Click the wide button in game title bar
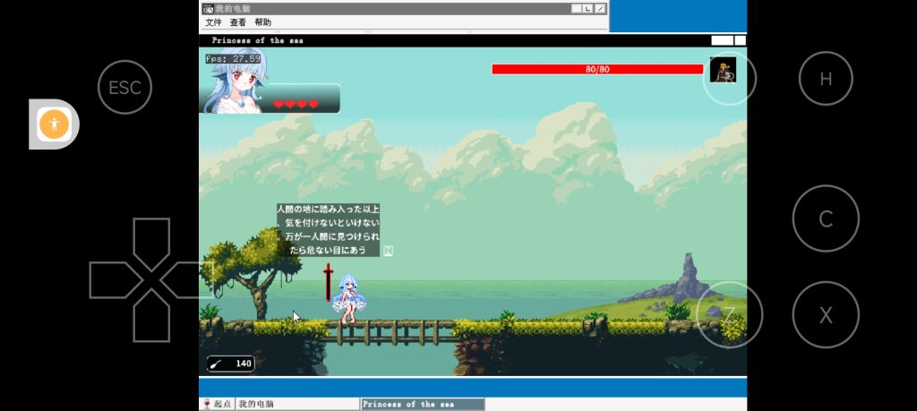This screenshot has height=411, width=917. tap(723, 40)
